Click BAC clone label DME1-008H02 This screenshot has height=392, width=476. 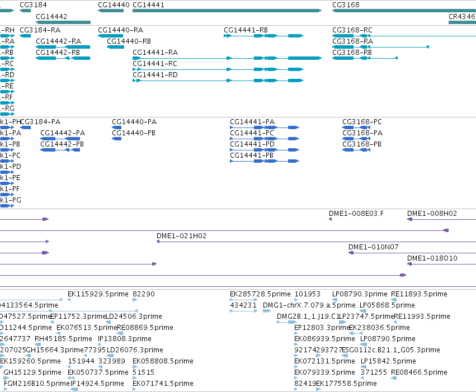[432, 213]
